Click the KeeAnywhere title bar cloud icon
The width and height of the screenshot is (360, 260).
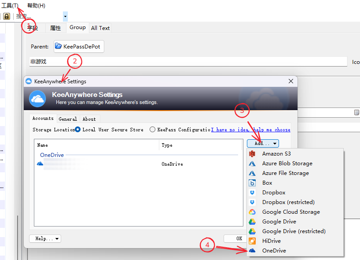(x=29, y=81)
